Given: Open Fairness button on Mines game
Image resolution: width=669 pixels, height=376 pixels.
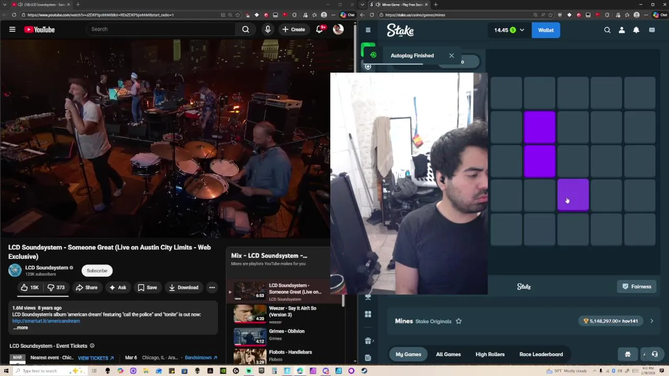Looking at the screenshot, I should pos(637,286).
